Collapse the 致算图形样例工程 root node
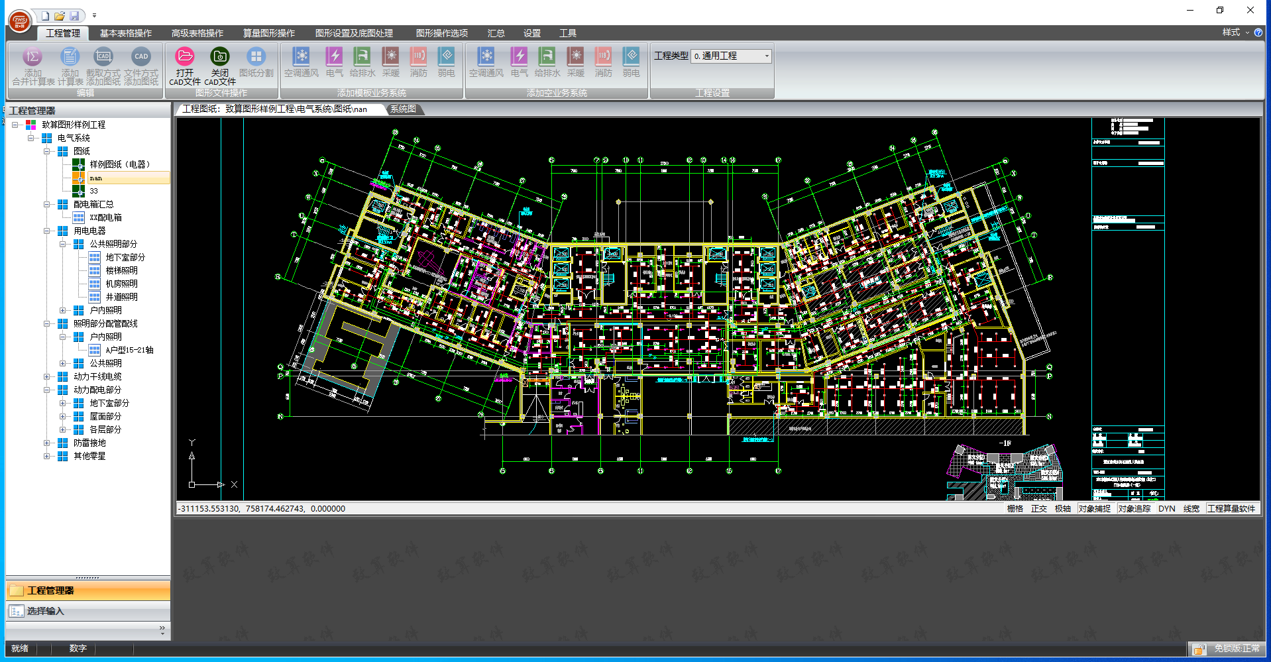 click(15, 125)
